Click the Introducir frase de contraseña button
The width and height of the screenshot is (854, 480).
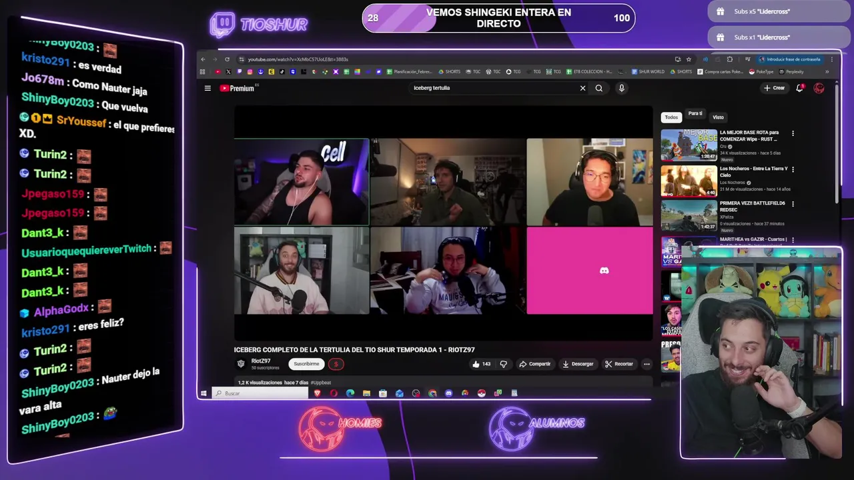pos(789,59)
